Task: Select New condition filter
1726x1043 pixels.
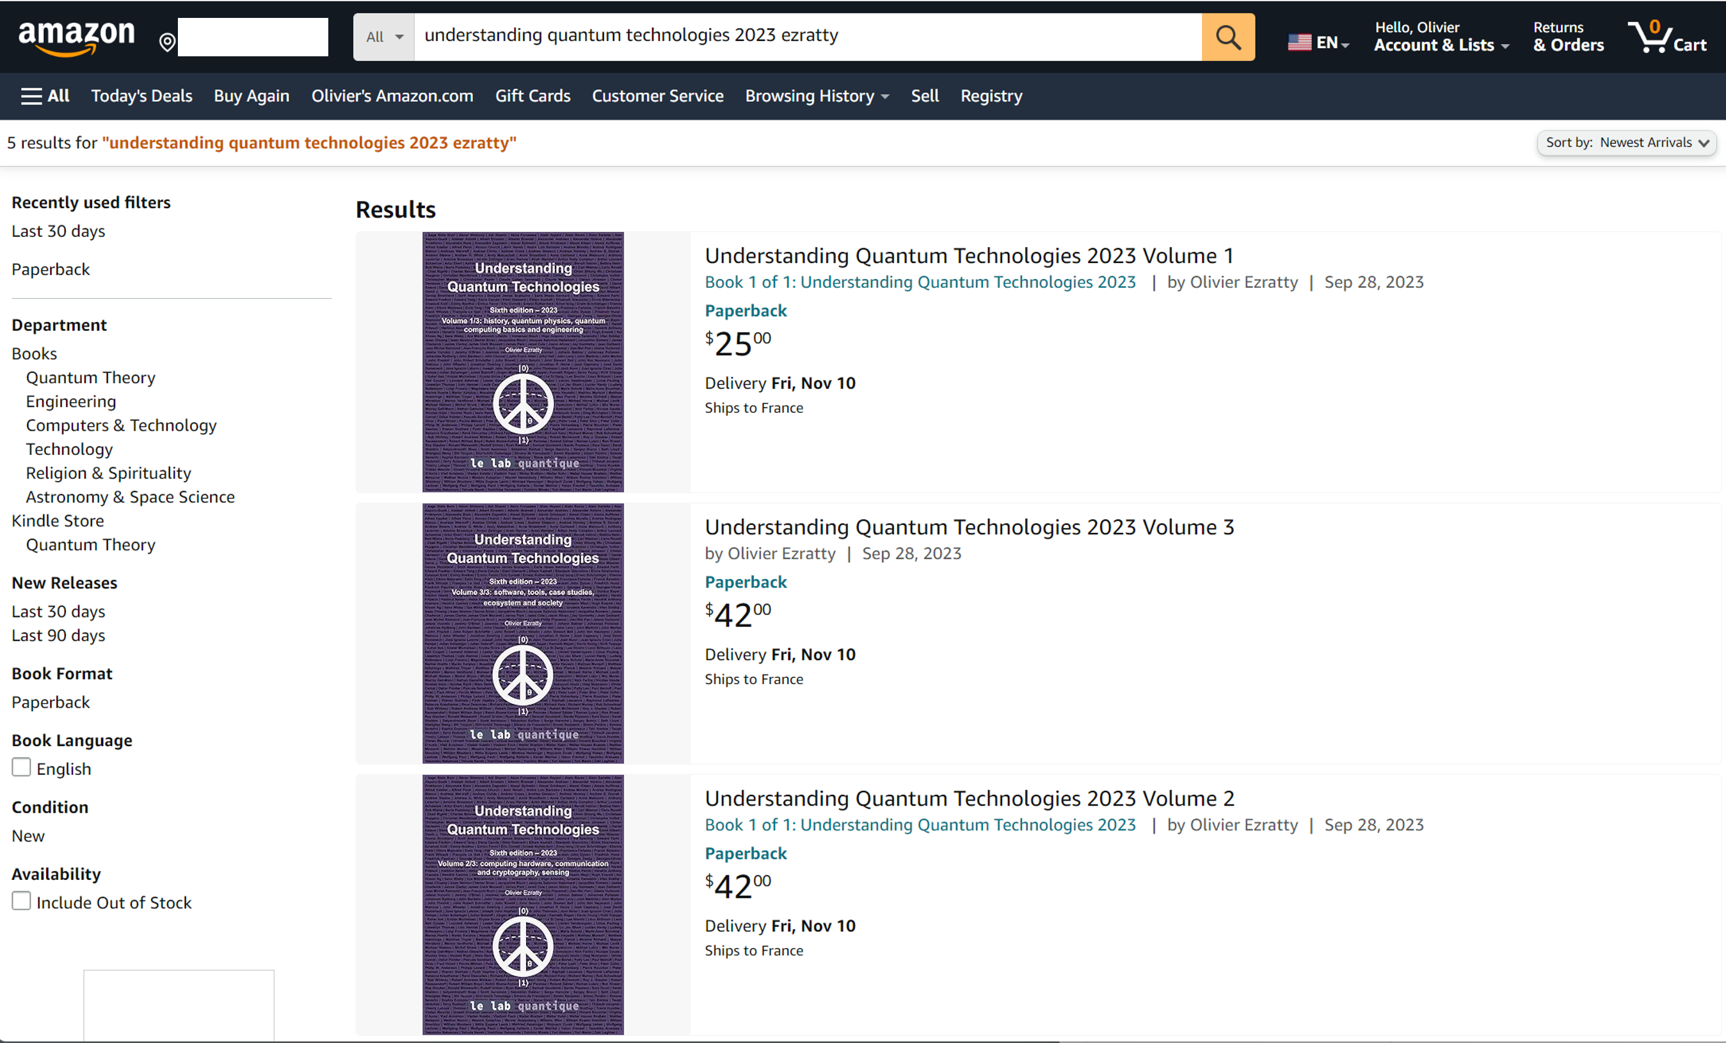Action: (28, 836)
